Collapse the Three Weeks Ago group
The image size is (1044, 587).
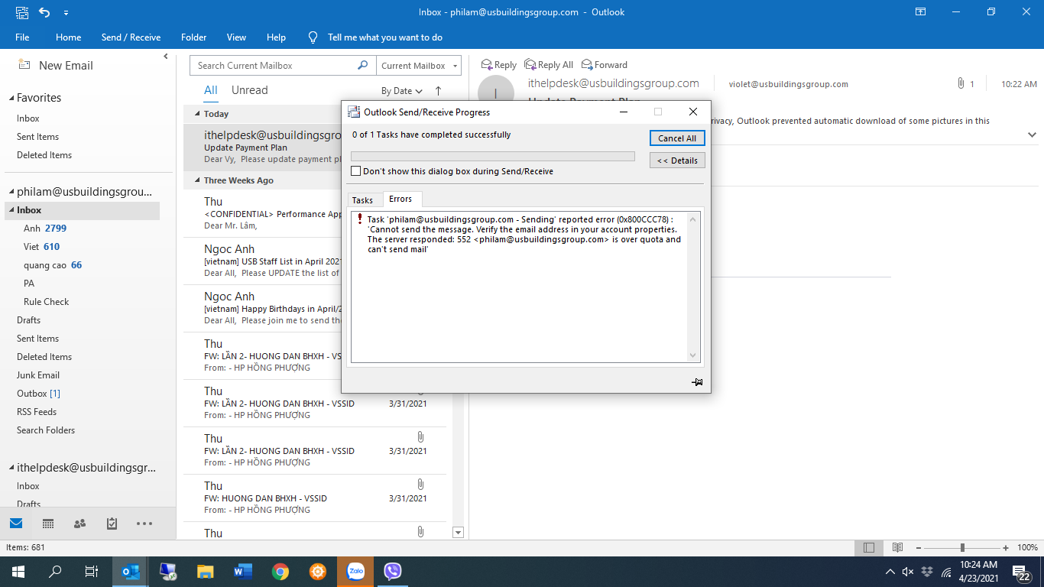pos(198,181)
